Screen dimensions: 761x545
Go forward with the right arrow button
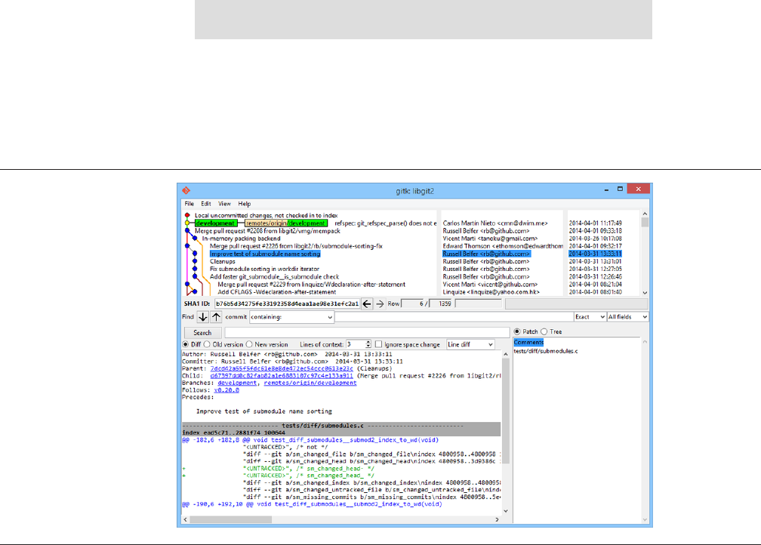[380, 303]
